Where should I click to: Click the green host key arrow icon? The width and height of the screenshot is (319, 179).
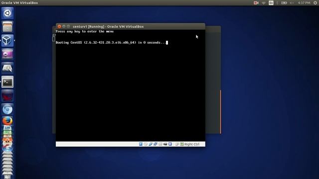pyautogui.click(x=181, y=144)
